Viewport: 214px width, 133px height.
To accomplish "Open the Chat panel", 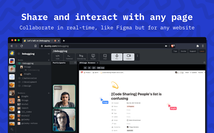I will click(105, 57).
